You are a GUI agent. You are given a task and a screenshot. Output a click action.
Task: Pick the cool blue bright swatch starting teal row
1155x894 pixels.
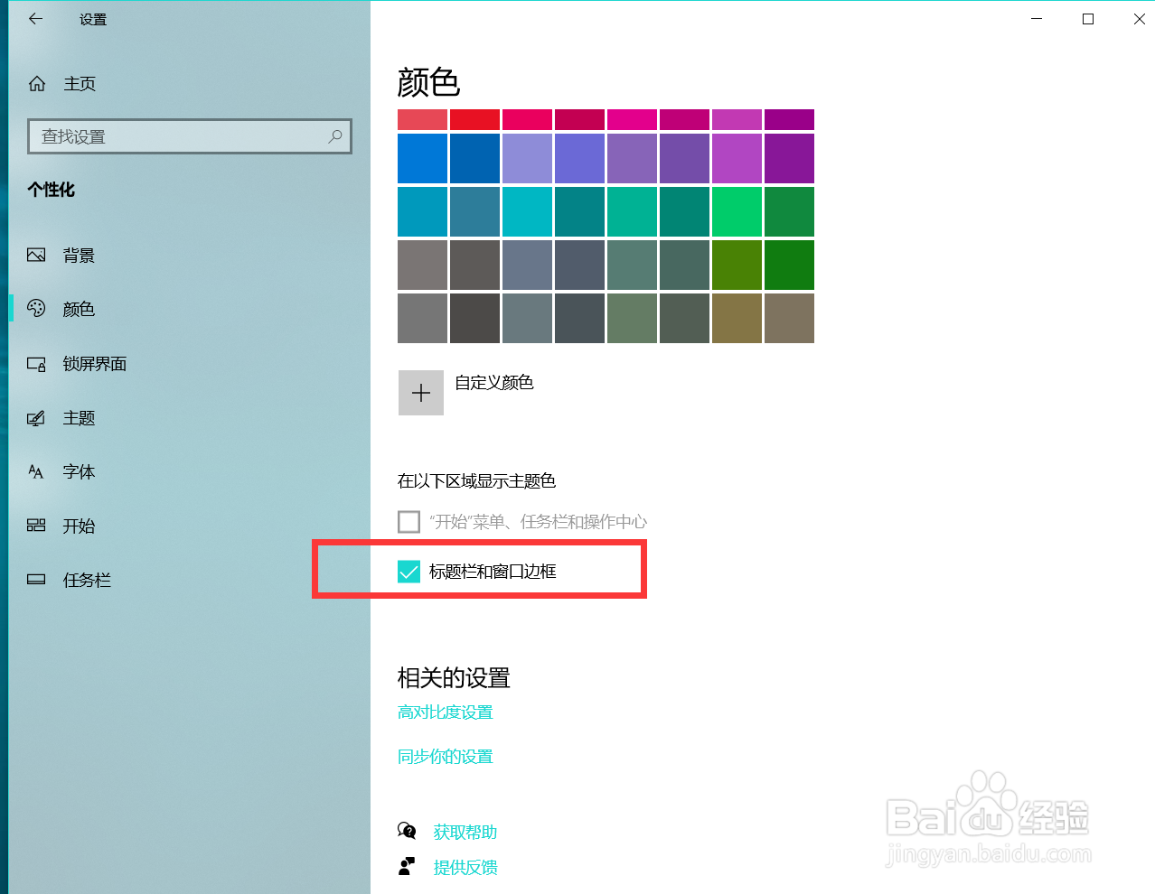click(422, 211)
